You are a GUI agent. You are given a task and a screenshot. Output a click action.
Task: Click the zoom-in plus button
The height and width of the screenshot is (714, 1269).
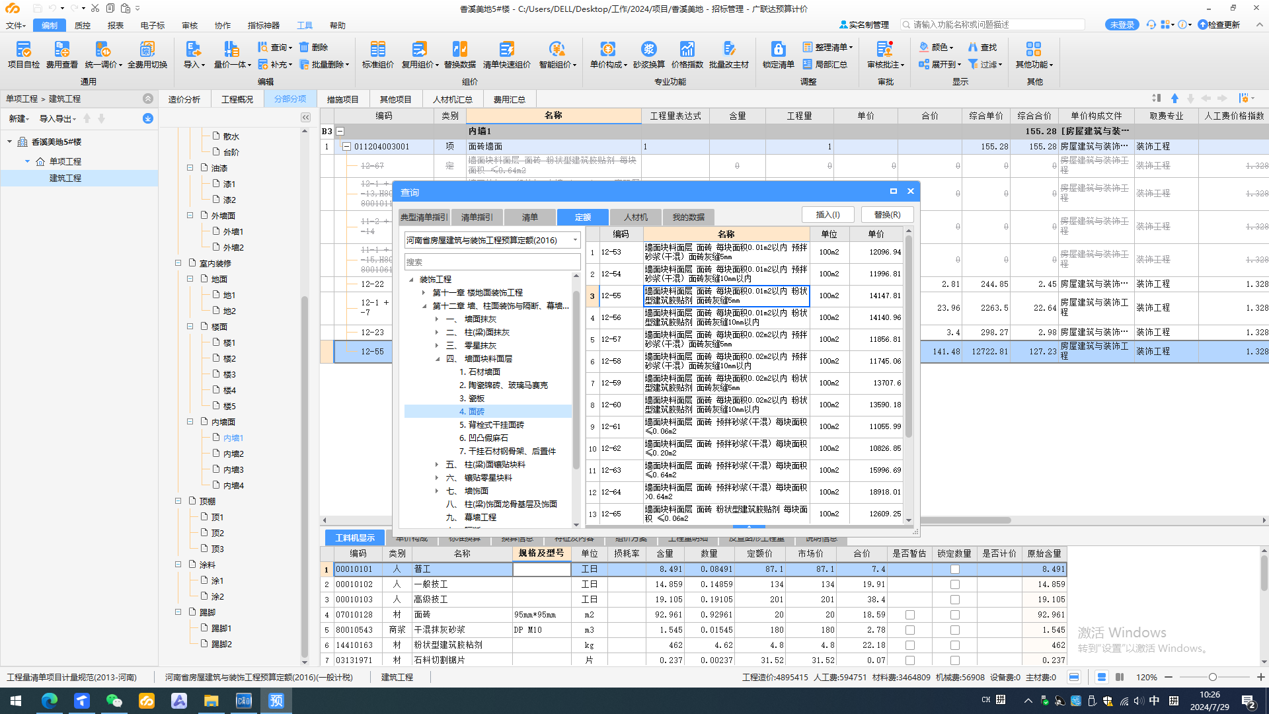tap(1260, 677)
